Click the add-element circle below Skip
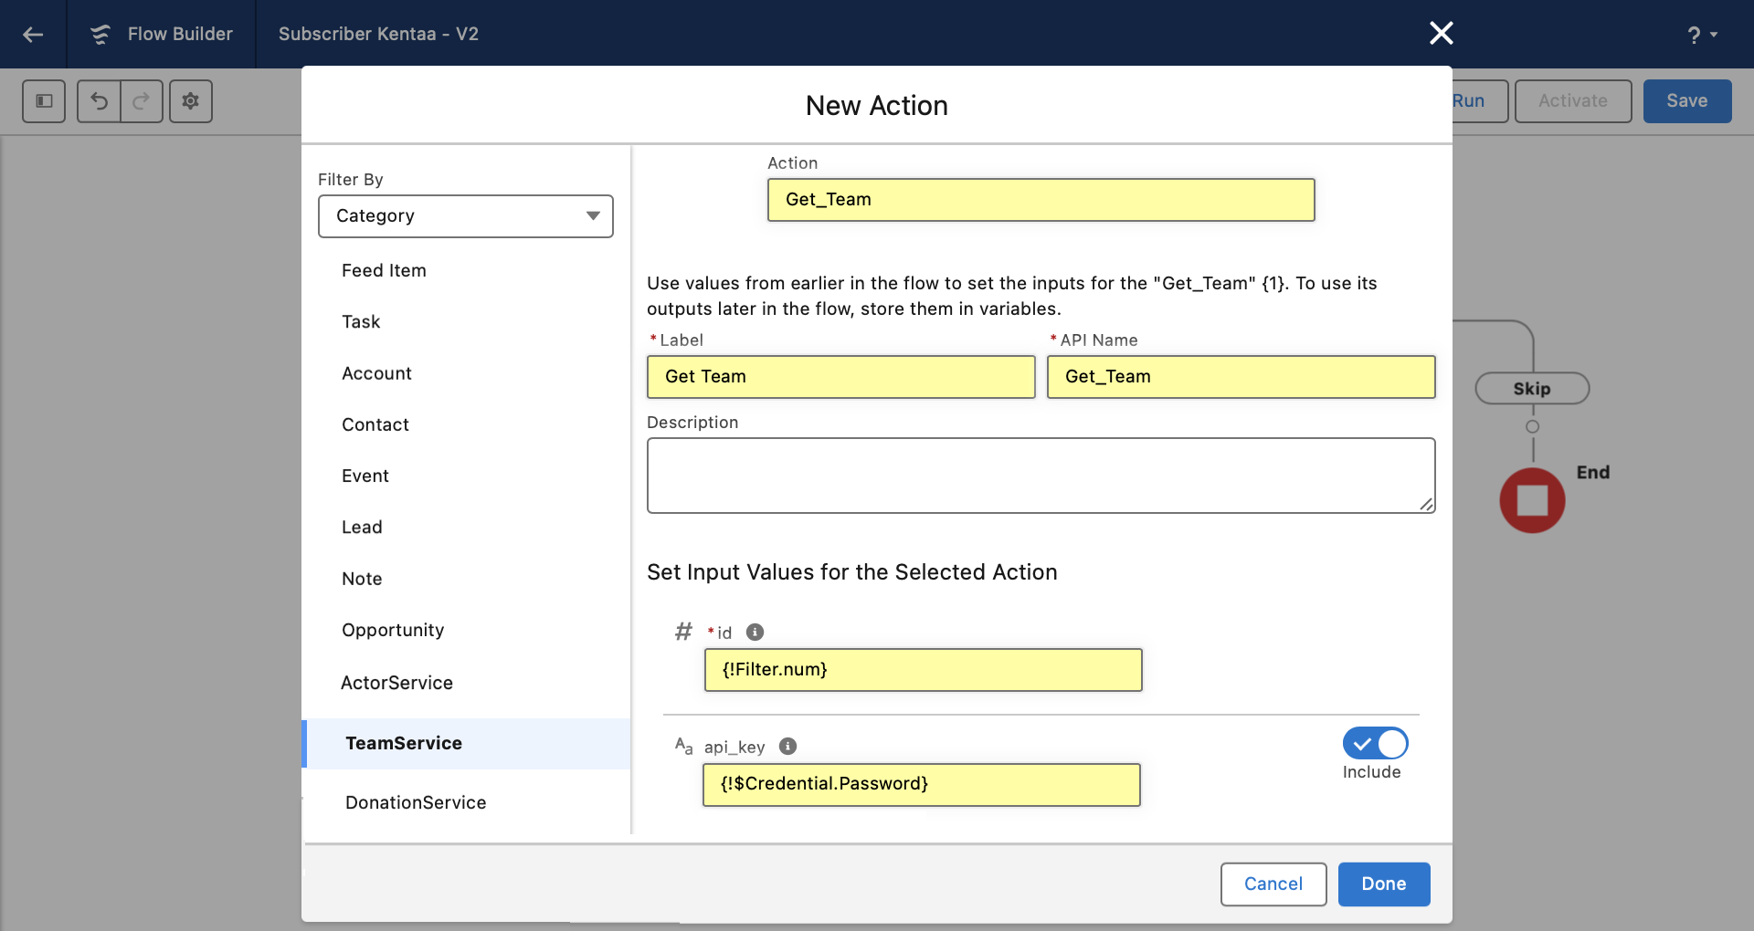The image size is (1754, 931). pos(1532,426)
